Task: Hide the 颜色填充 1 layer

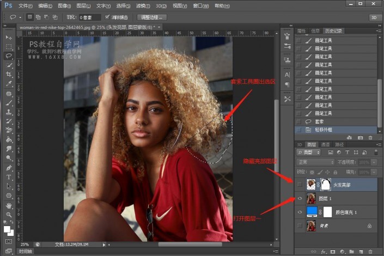Action: point(298,212)
